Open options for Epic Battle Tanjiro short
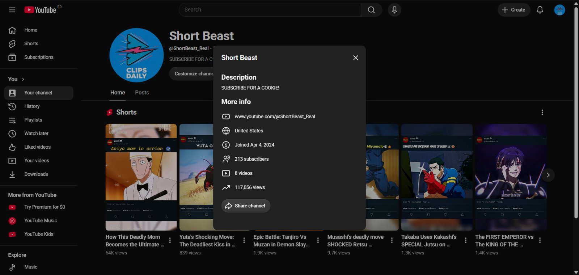 [318, 240]
